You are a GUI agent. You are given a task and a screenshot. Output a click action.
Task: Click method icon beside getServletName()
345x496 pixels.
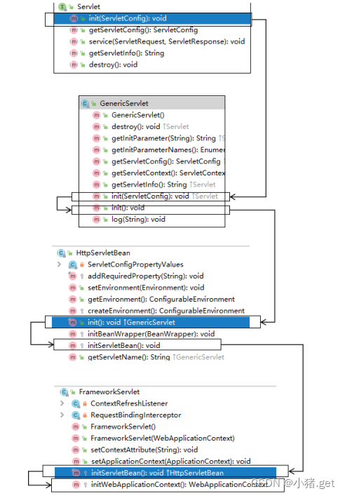(x=73, y=357)
